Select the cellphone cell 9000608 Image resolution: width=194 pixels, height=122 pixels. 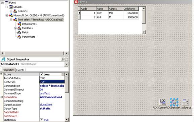pyautogui.click(x=131, y=17)
